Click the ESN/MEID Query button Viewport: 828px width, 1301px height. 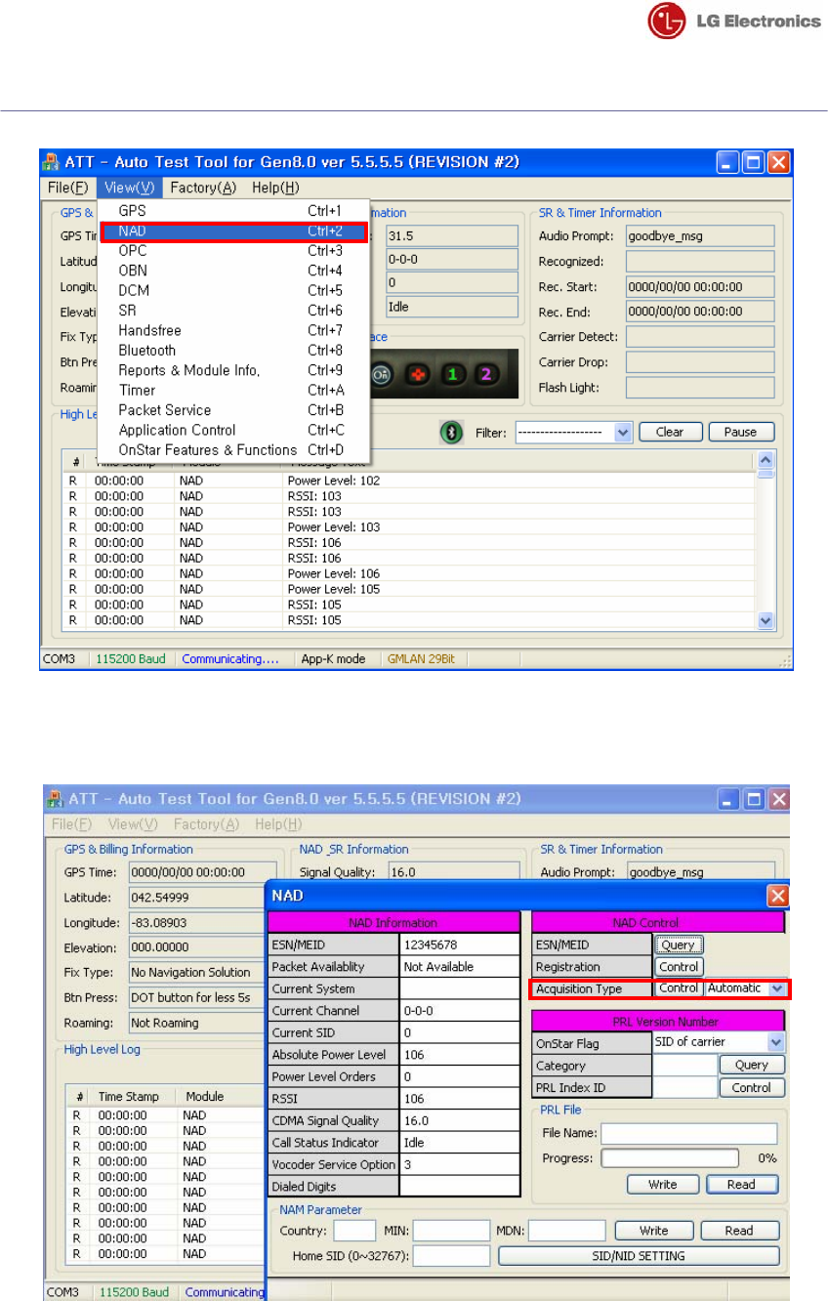click(x=679, y=944)
